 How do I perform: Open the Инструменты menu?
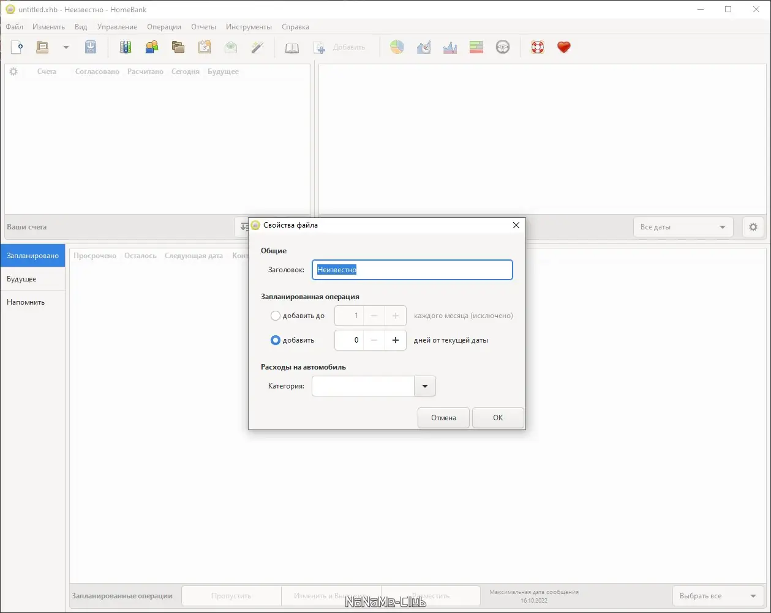pyautogui.click(x=249, y=27)
